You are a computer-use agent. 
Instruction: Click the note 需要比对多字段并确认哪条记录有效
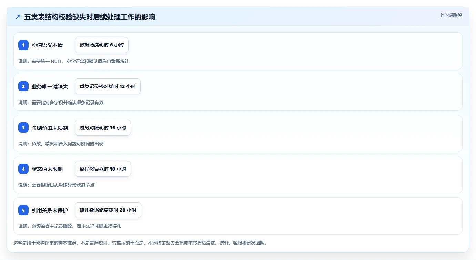tap(61, 103)
